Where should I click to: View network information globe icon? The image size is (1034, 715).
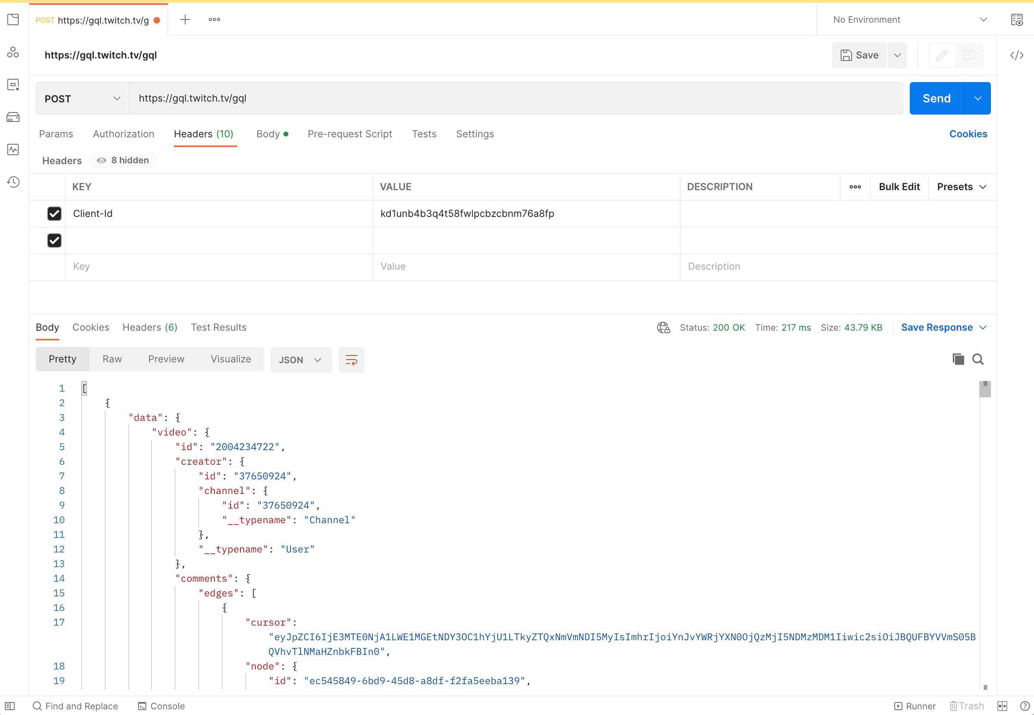(x=663, y=327)
